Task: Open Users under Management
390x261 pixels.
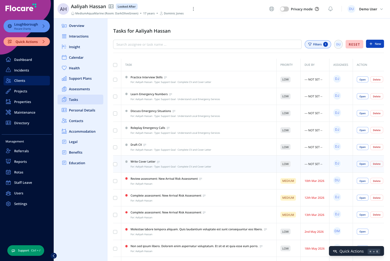Action: (x=27, y=193)
